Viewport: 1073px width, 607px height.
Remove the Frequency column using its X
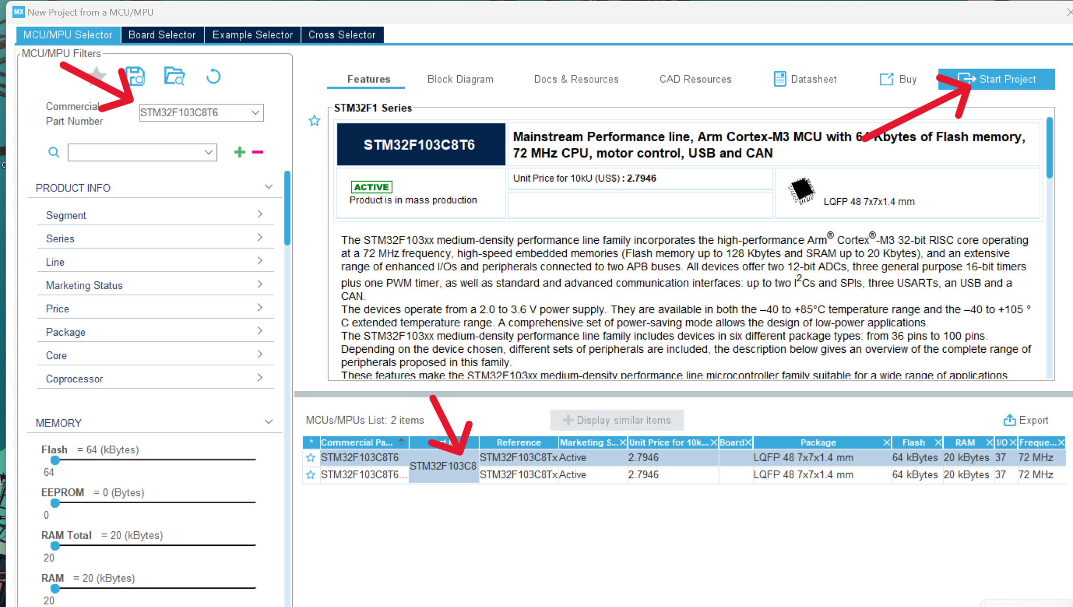tap(1061, 443)
